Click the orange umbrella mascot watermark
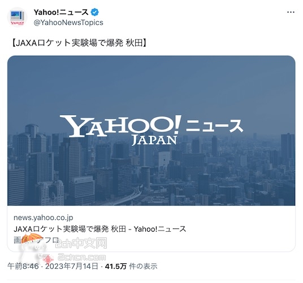 pyautogui.click(x=32, y=237)
